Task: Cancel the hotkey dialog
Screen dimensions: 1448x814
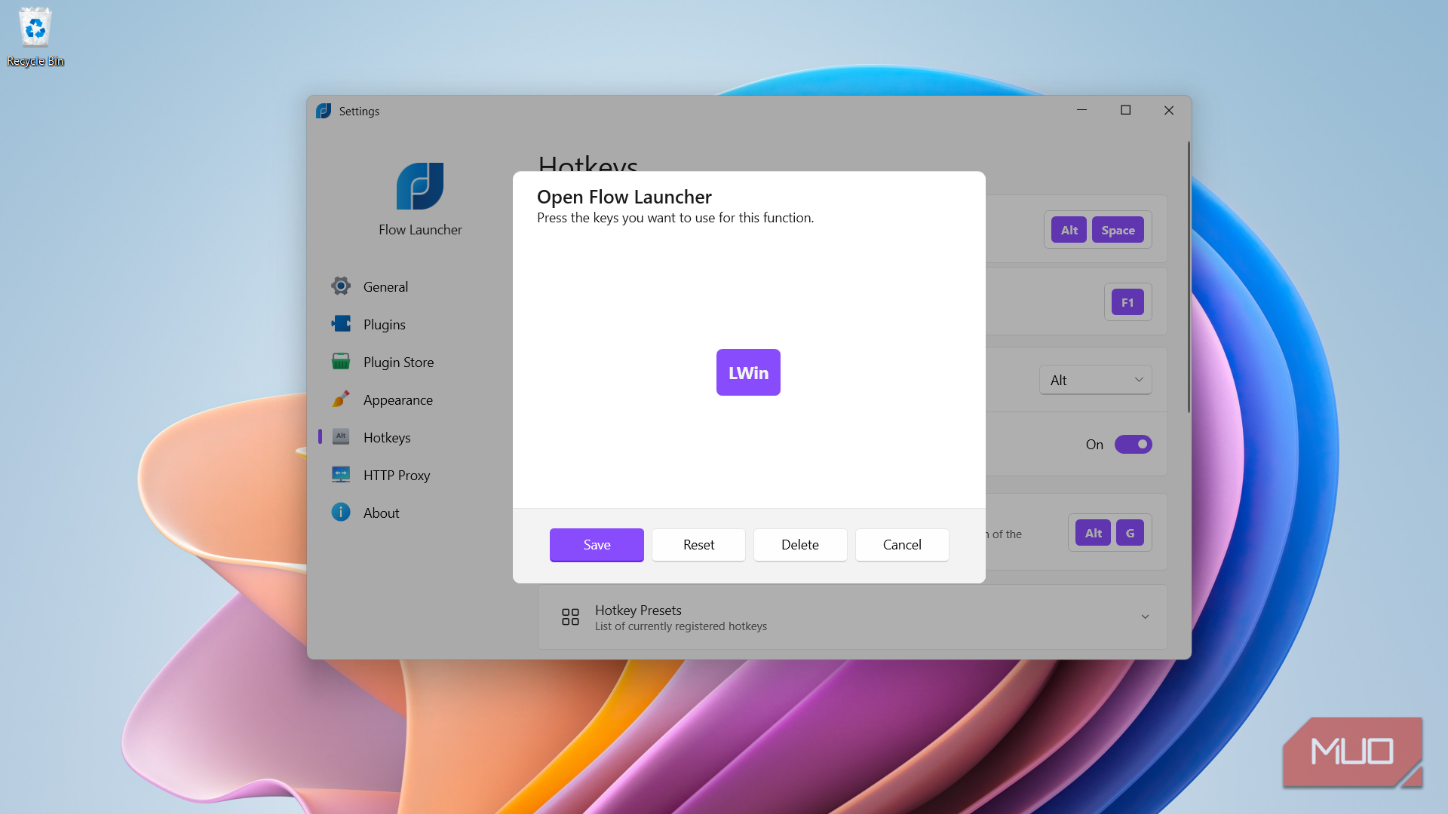Action: 902,545
